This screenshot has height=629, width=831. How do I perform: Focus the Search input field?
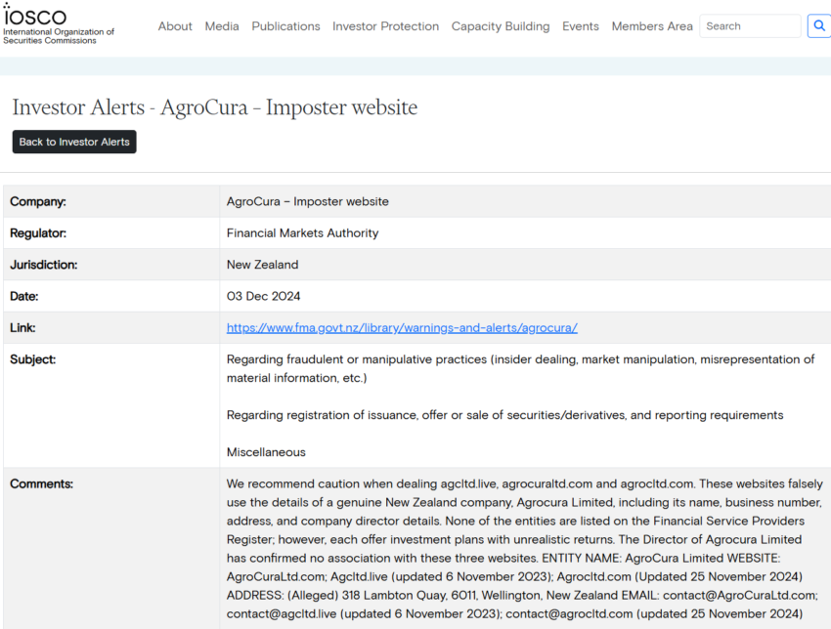[750, 26]
